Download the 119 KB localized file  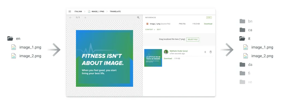click(x=168, y=59)
